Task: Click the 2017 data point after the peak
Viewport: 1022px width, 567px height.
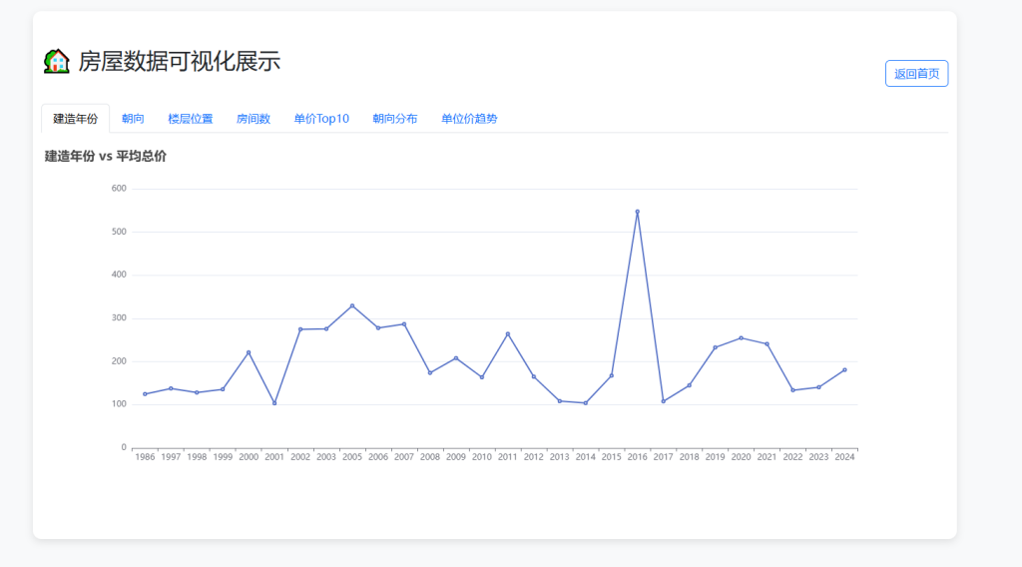Action: (x=663, y=401)
